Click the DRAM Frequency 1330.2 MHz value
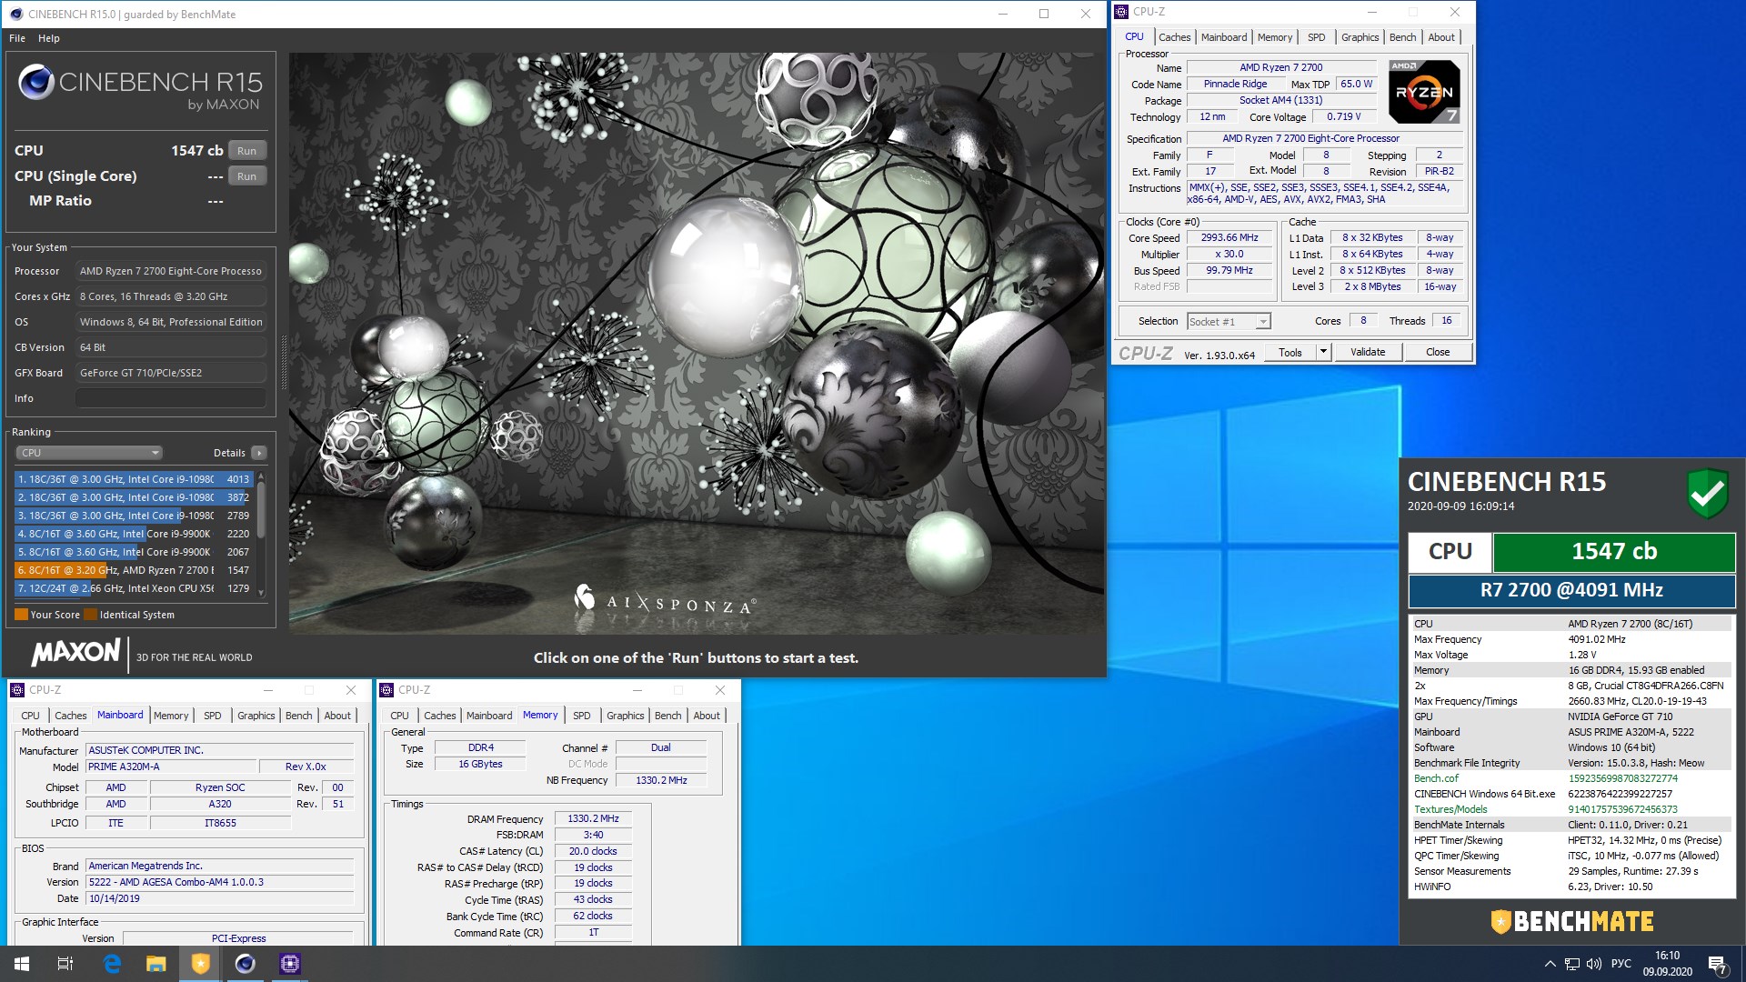 coord(593,818)
